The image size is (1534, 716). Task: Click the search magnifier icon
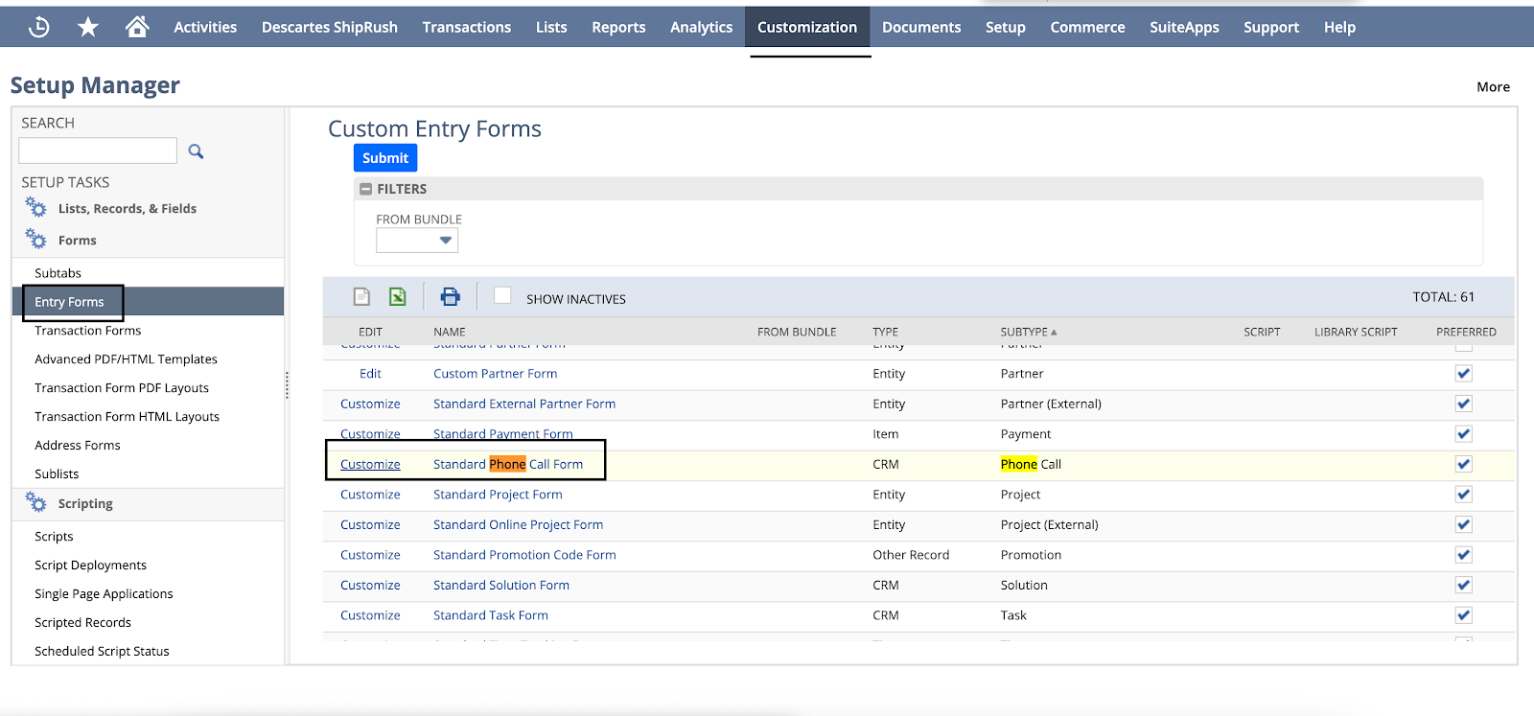(x=196, y=151)
